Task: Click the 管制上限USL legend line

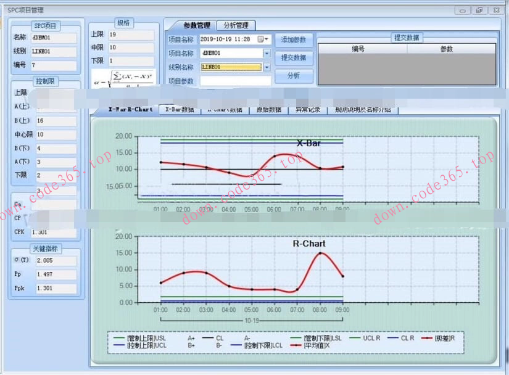Action: (x=120, y=338)
